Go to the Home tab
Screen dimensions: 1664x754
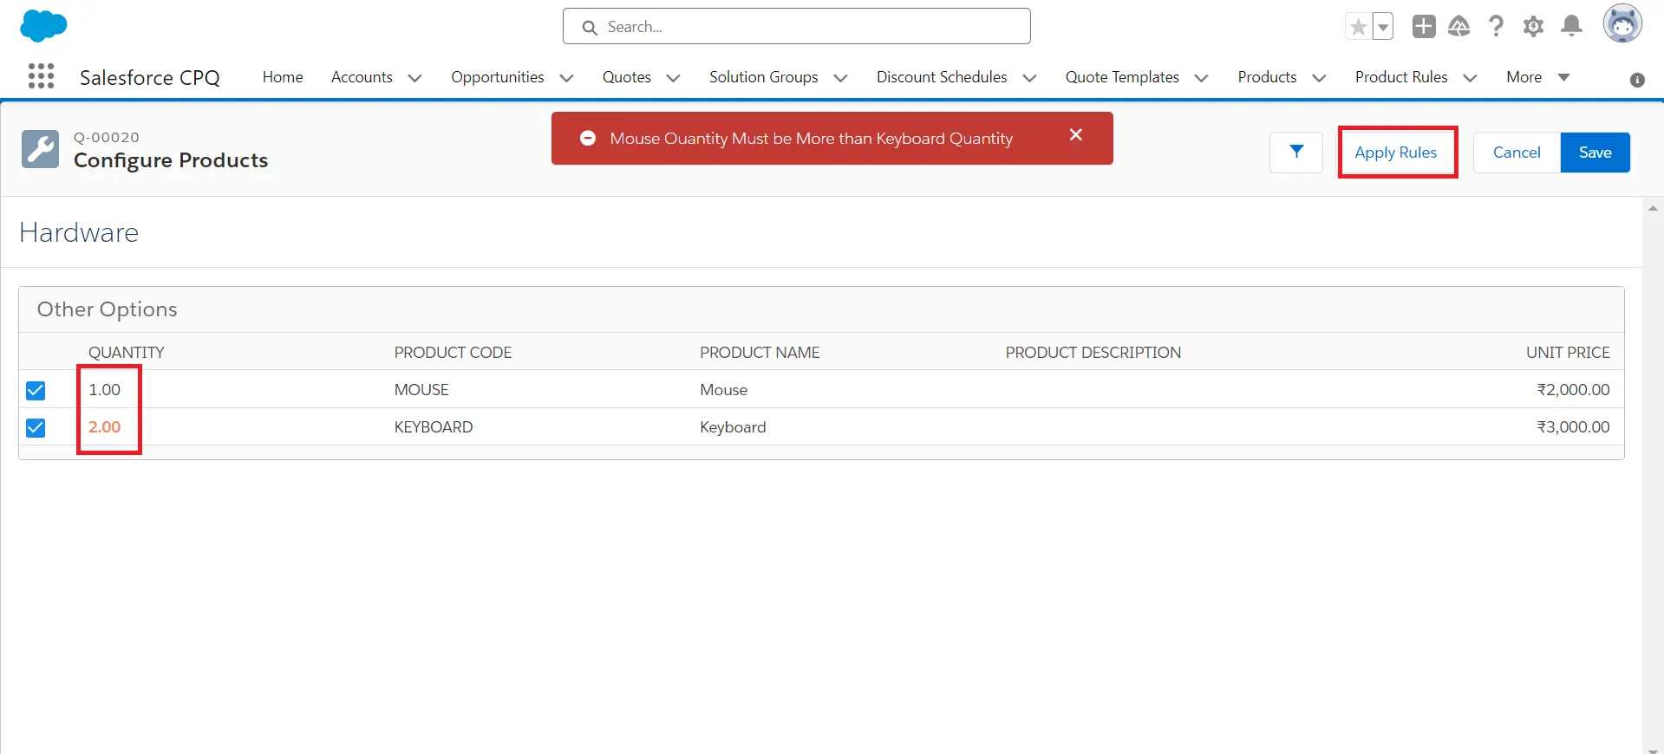pyautogui.click(x=283, y=77)
